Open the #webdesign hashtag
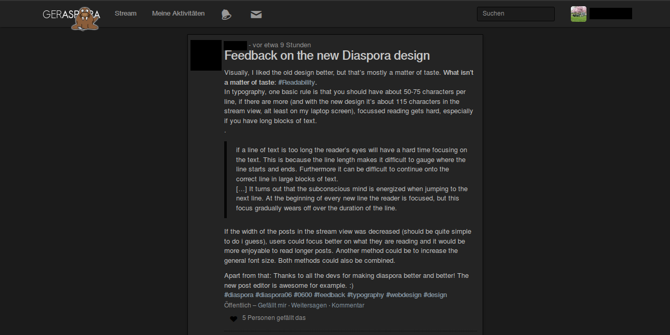Viewport: 670px width, 335px height. click(x=404, y=294)
